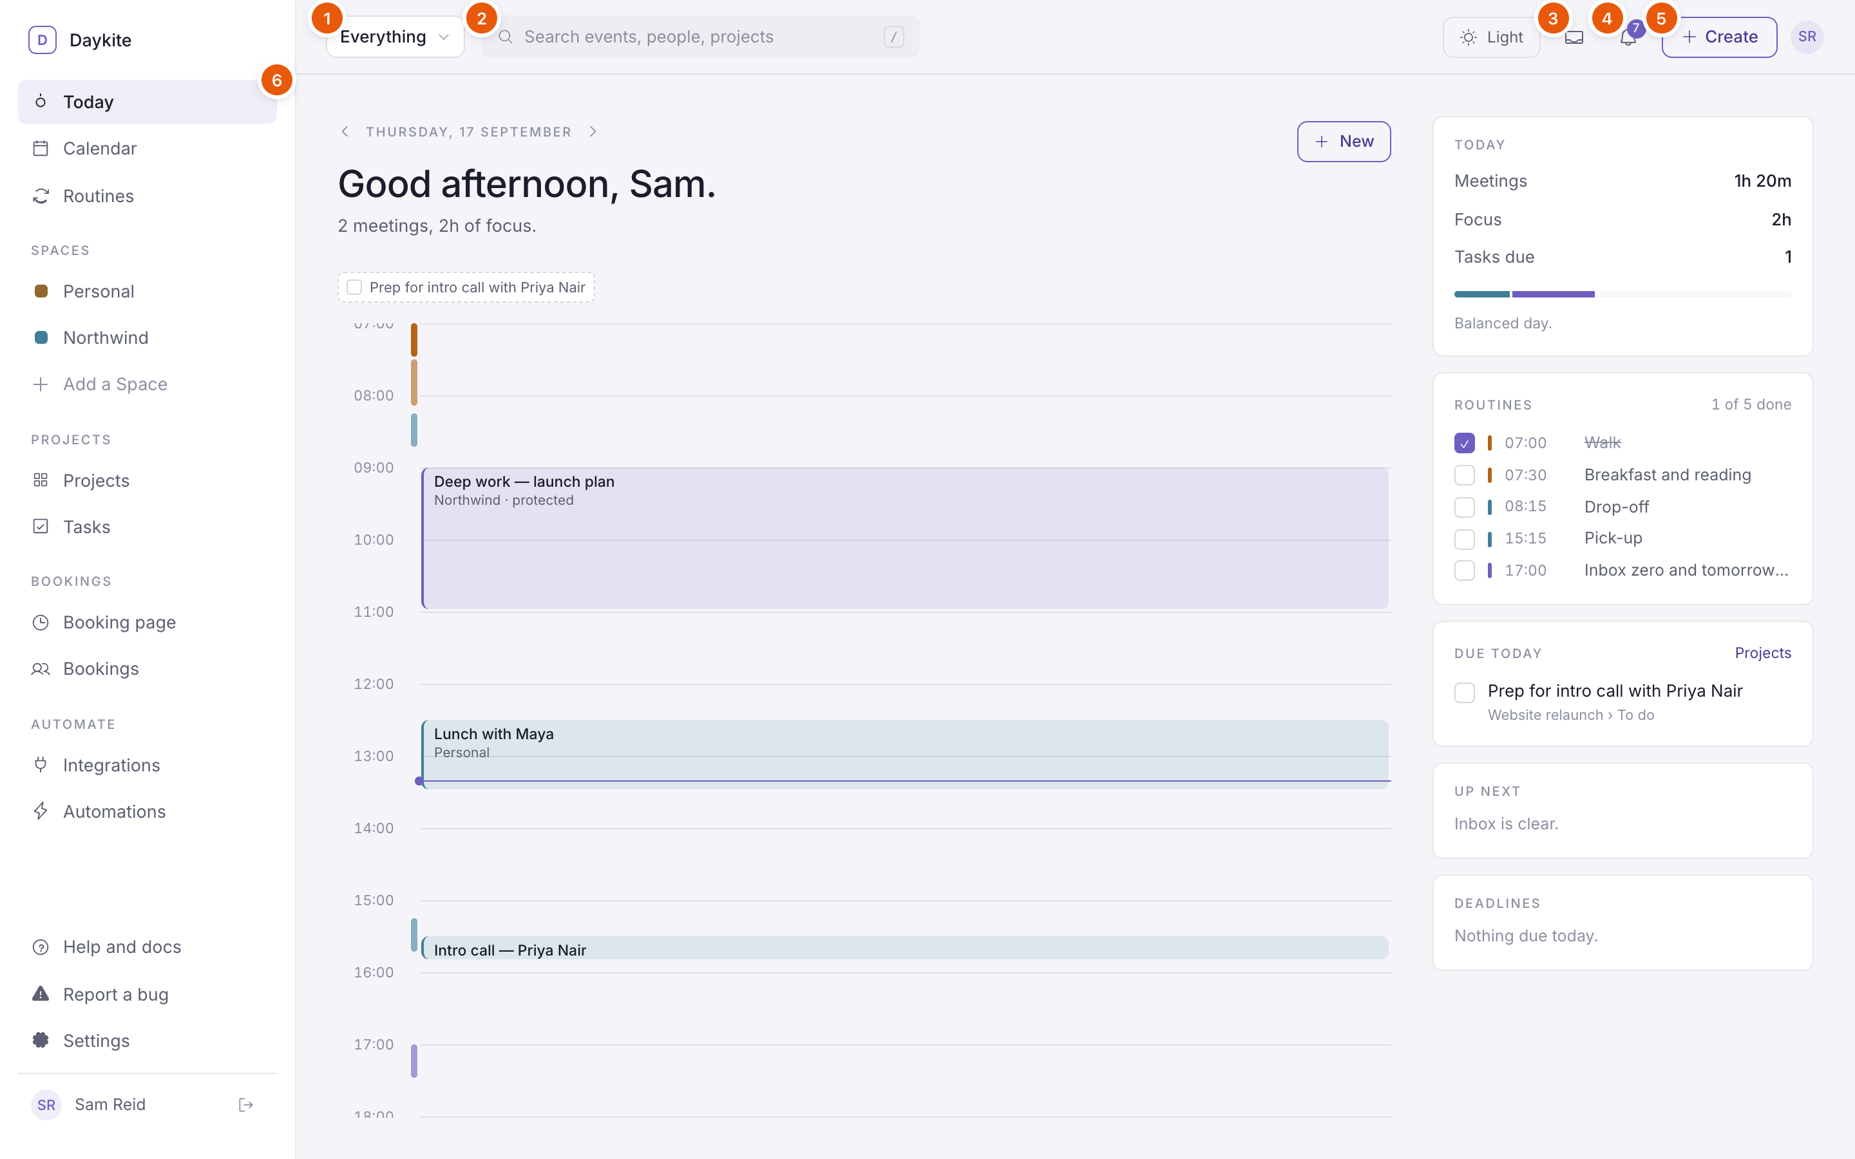Select the Personal space
This screenshot has width=1855, height=1159.
[147, 291]
